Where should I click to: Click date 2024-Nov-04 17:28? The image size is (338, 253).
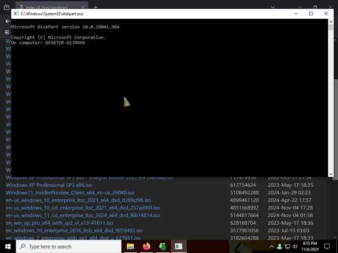click(x=290, y=208)
